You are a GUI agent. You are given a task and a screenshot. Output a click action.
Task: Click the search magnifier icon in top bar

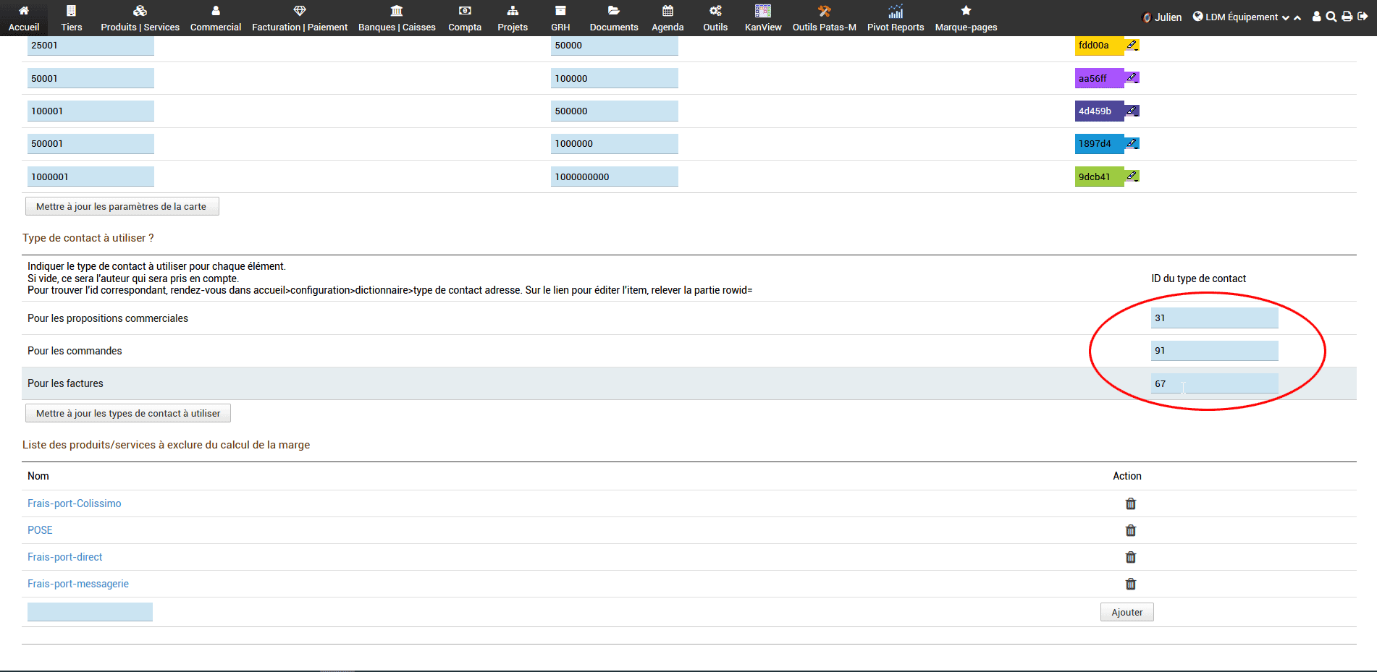(1331, 17)
